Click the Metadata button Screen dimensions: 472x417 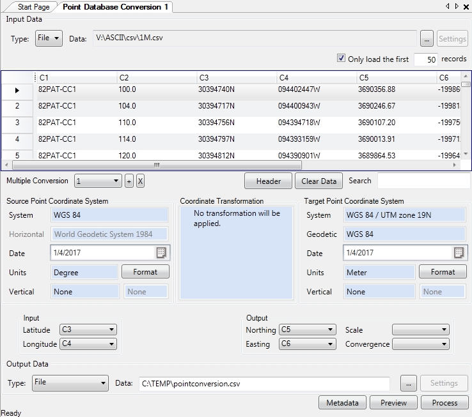click(x=342, y=402)
